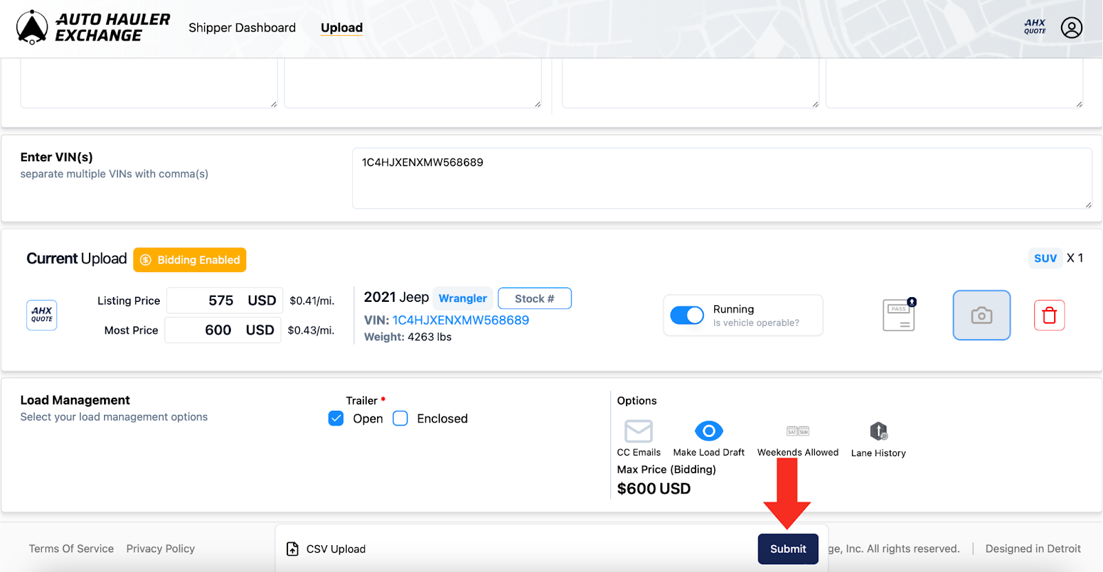Delete the vehicle with the trash icon

click(x=1049, y=315)
